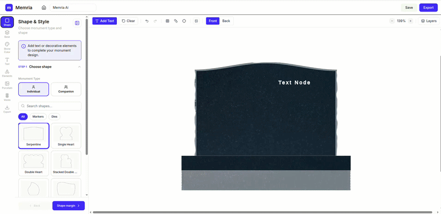Collapse the Step 1 Choose shape section
Viewport: 441px width, 214px height.
tap(79, 67)
